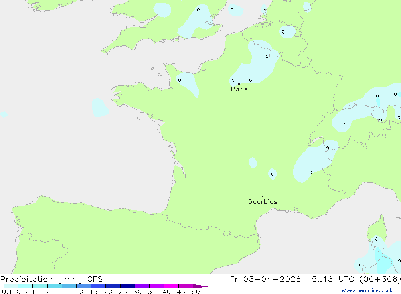Select the magenta 40–45 mm legend swatch
The width and height of the screenshot is (401, 294).
tap(171, 286)
